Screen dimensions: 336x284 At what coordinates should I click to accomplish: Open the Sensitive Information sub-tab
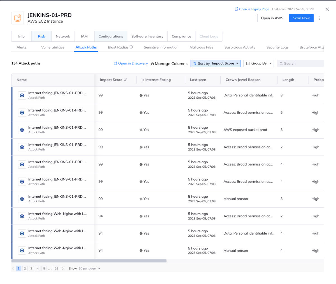[161, 47]
